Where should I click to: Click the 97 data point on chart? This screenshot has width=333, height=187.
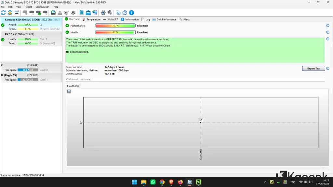pyautogui.click(x=200, y=122)
